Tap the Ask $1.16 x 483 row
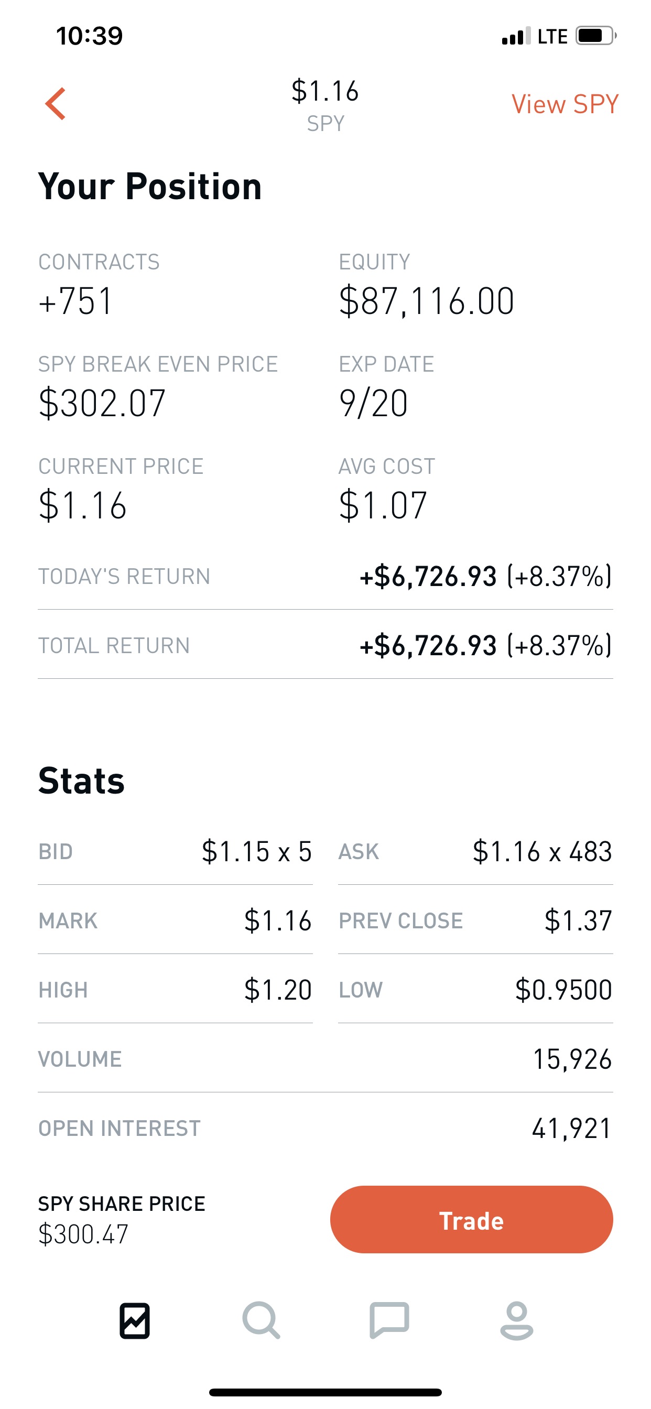 coord(475,852)
